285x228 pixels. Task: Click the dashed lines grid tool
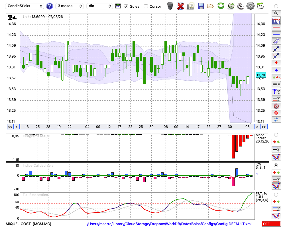point(276,84)
